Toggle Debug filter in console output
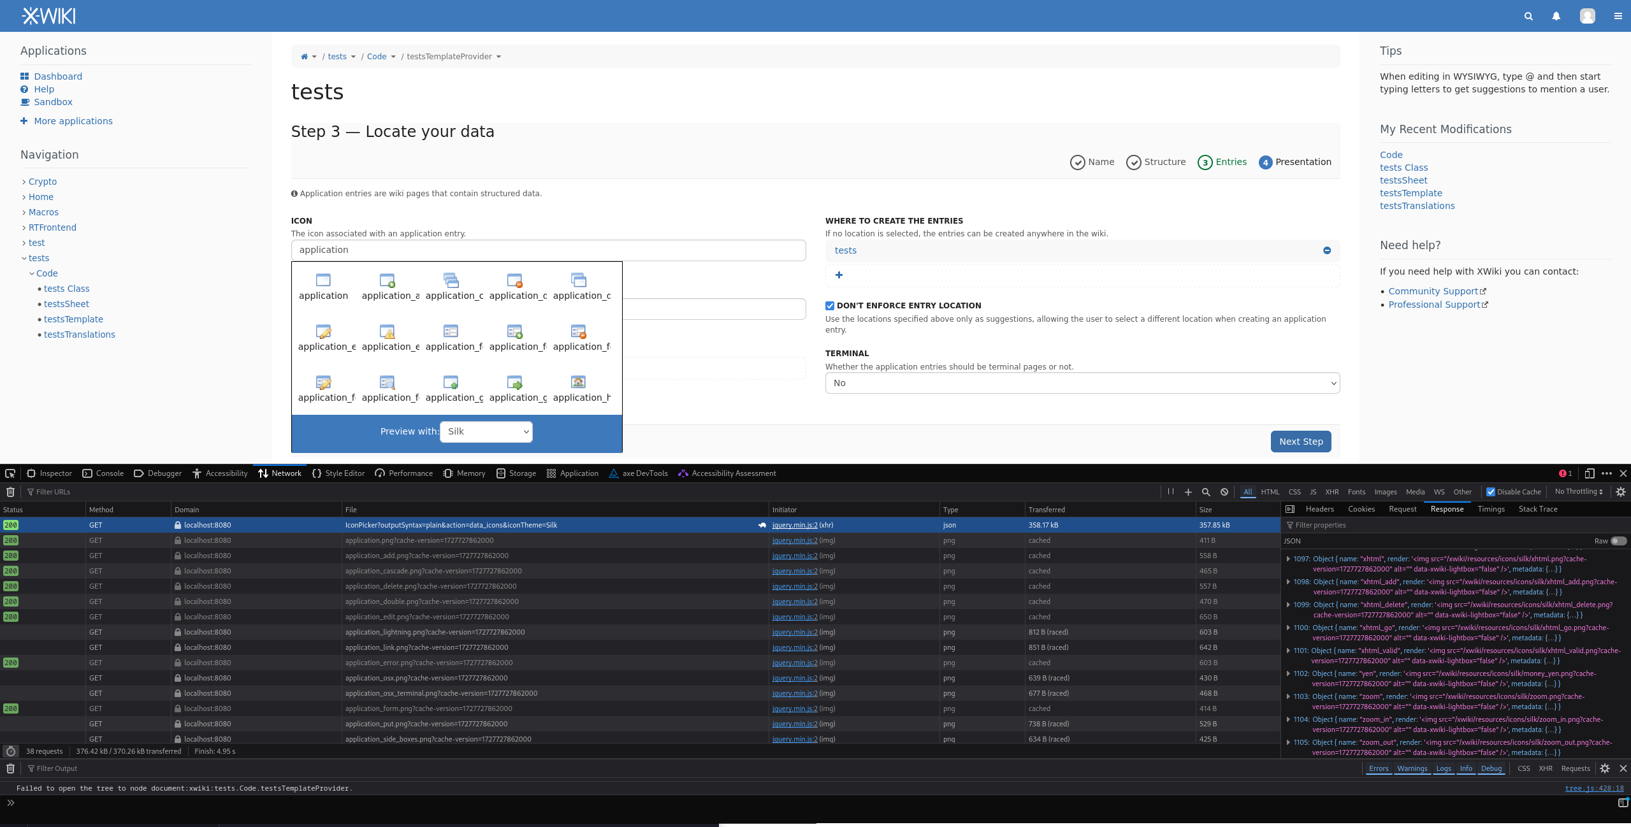This screenshot has width=1631, height=827. coord(1491,768)
